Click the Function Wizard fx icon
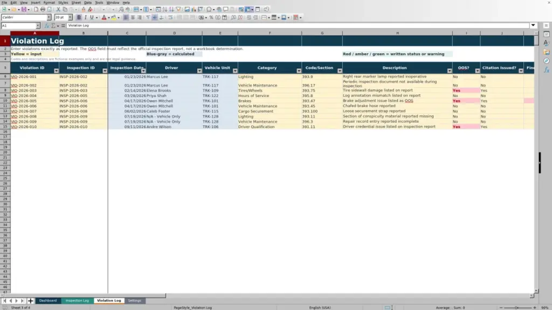The image size is (552, 310). coord(47,26)
